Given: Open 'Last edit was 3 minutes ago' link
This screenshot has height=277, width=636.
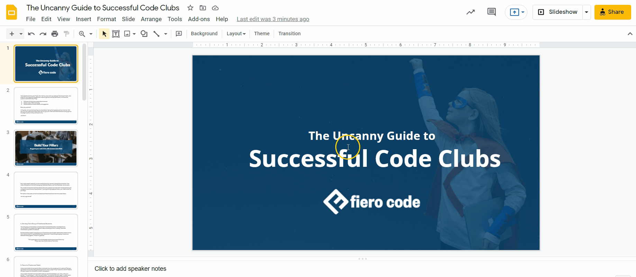Looking at the screenshot, I should [273, 19].
